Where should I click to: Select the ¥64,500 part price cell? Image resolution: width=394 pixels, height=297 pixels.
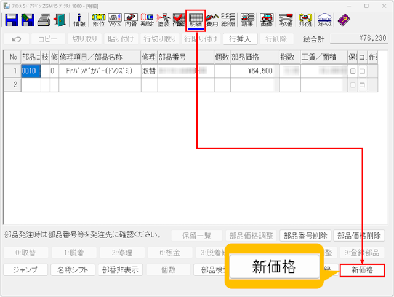(252, 71)
